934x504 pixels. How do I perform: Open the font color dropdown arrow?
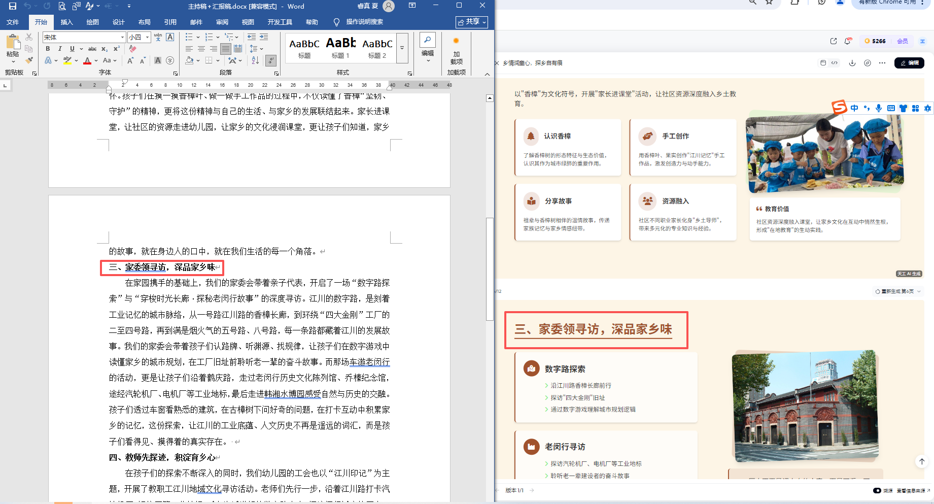(x=96, y=60)
